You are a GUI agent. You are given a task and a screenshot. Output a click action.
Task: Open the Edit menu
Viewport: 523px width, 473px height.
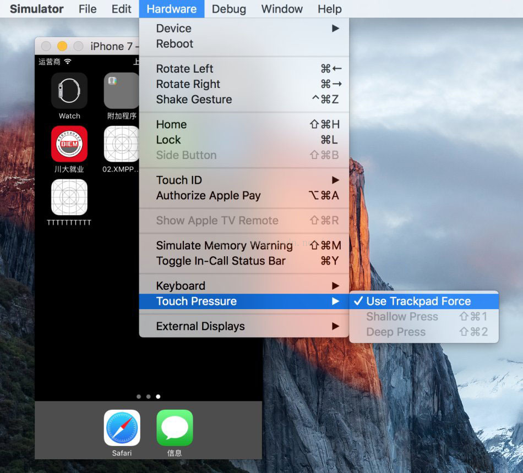(x=122, y=9)
